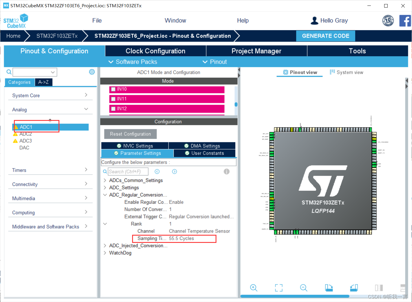Enable the IN12 channel checkbox
This screenshot has height=302, width=412.
114,109
